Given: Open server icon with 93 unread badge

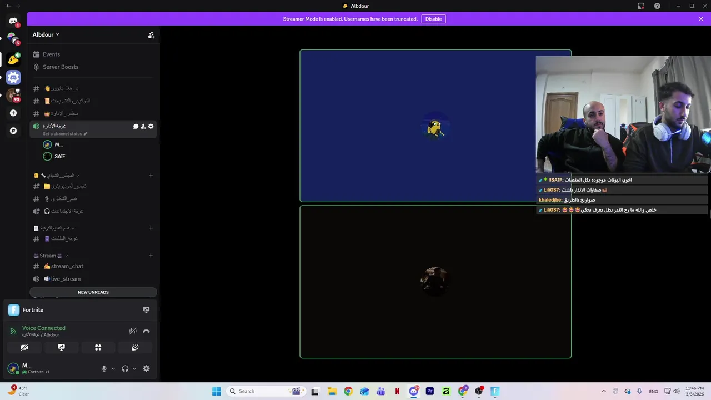Looking at the screenshot, I should 13,95.
